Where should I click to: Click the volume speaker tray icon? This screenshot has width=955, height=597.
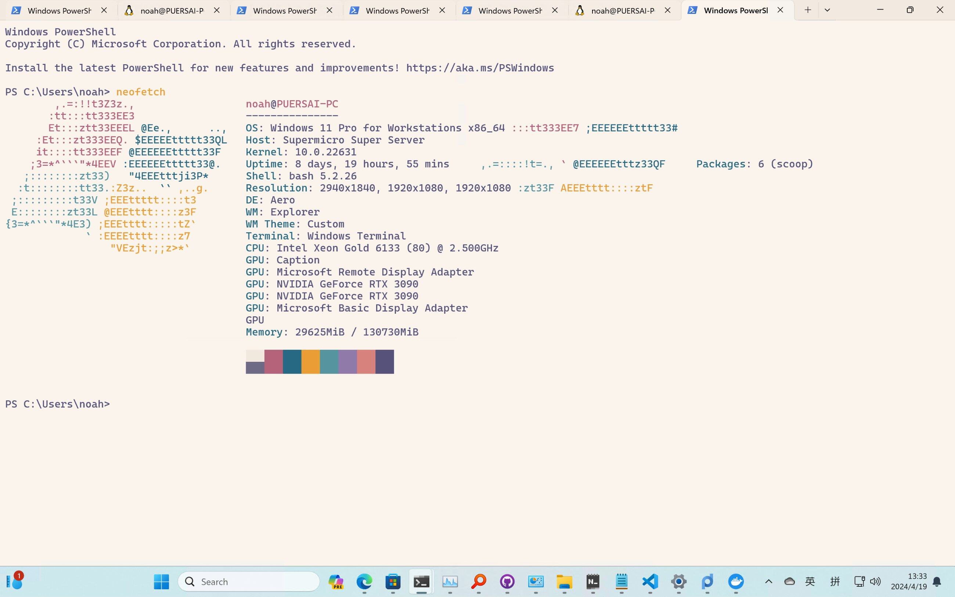(x=875, y=581)
